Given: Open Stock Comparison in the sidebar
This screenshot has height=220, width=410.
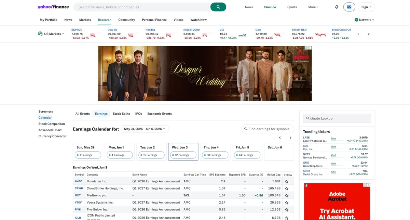Looking at the screenshot, I should (52, 124).
